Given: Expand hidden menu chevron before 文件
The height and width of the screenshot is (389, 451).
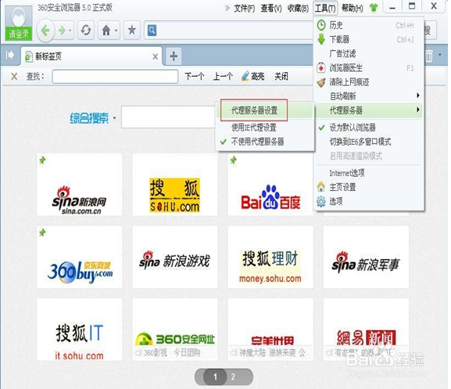Looking at the screenshot, I should pos(227,8).
